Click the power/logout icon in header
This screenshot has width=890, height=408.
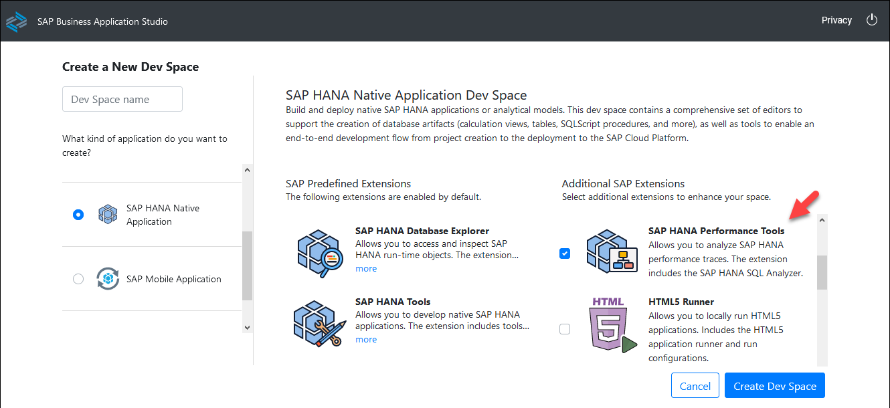(871, 20)
